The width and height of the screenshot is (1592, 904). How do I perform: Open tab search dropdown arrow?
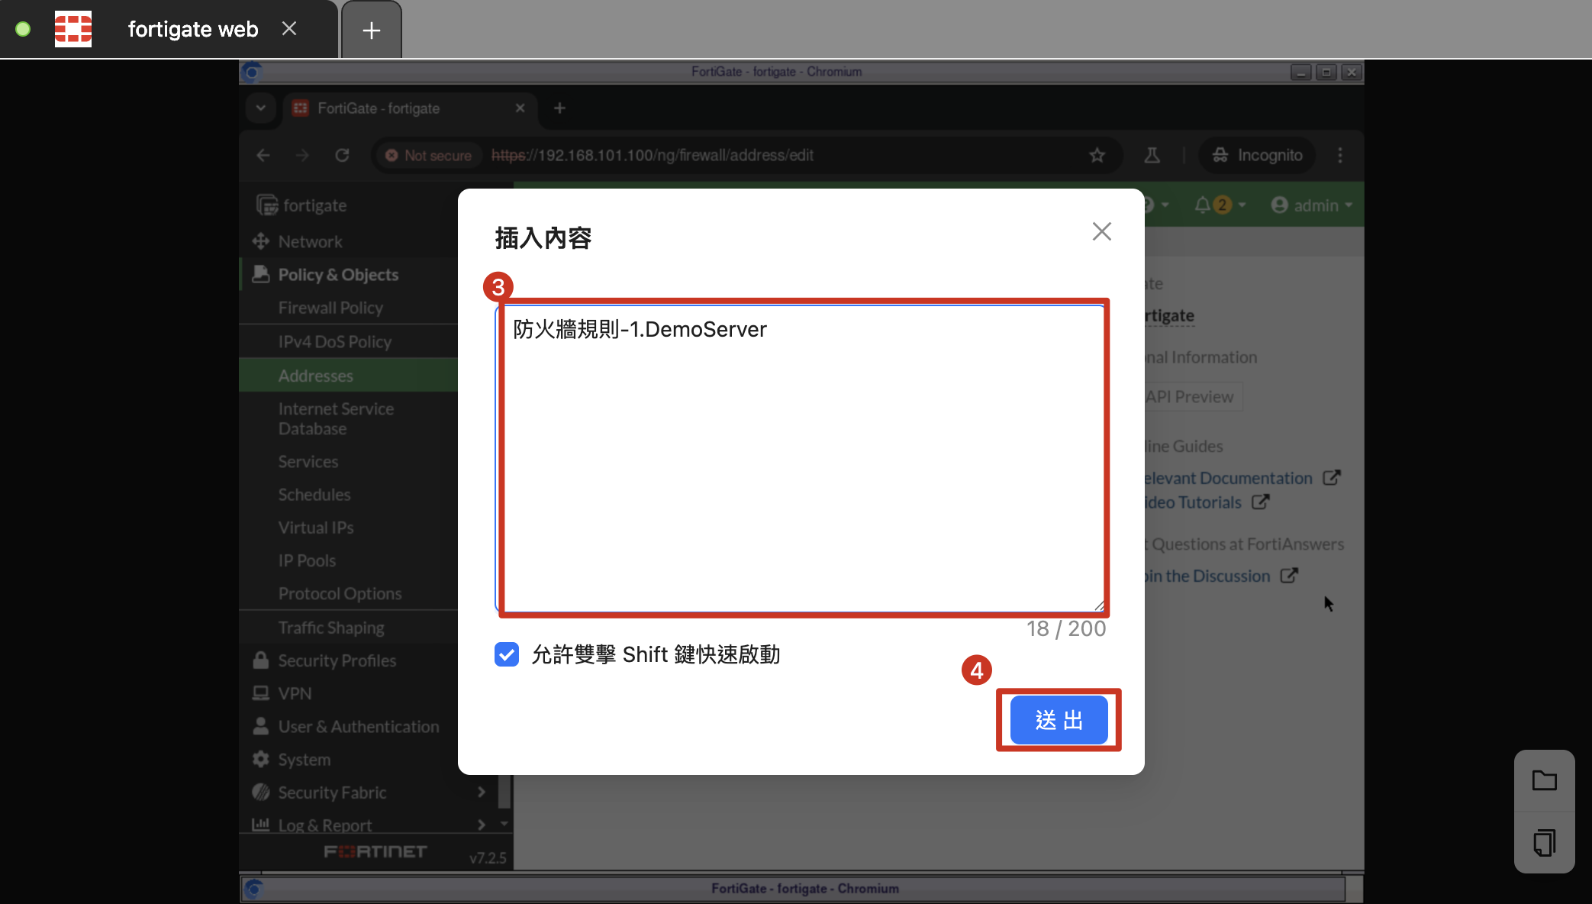(261, 108)
